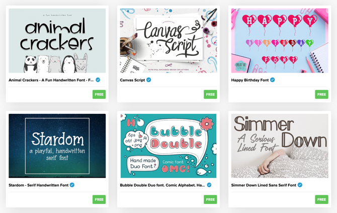Open the Canvas Script title link
This screenshot has width=337, height=213.
point(132,80)
